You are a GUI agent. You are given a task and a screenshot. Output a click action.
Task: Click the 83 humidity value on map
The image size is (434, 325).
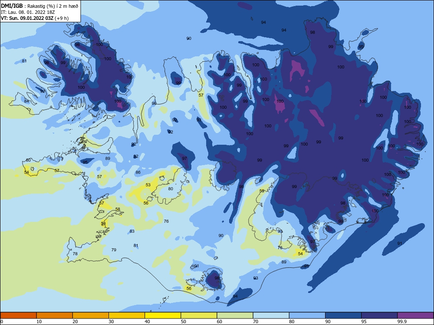132,231
